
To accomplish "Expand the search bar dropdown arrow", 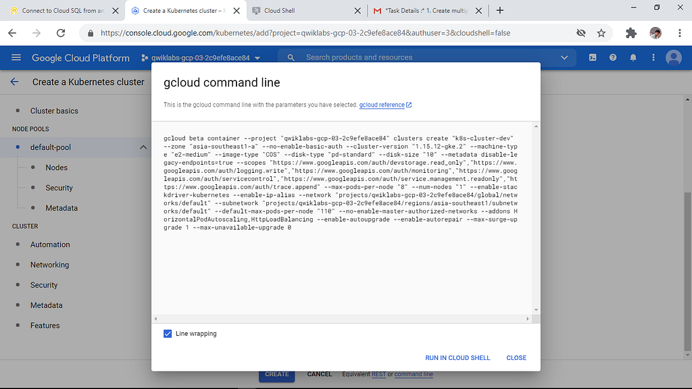I will [564, 57].
